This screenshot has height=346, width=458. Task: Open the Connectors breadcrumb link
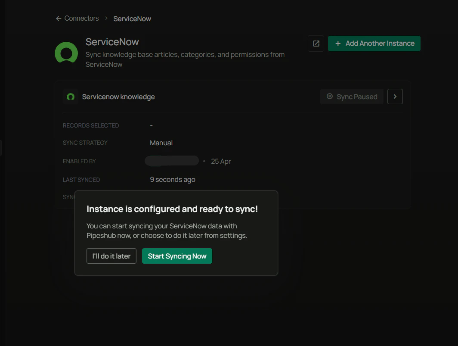point(81,19)
